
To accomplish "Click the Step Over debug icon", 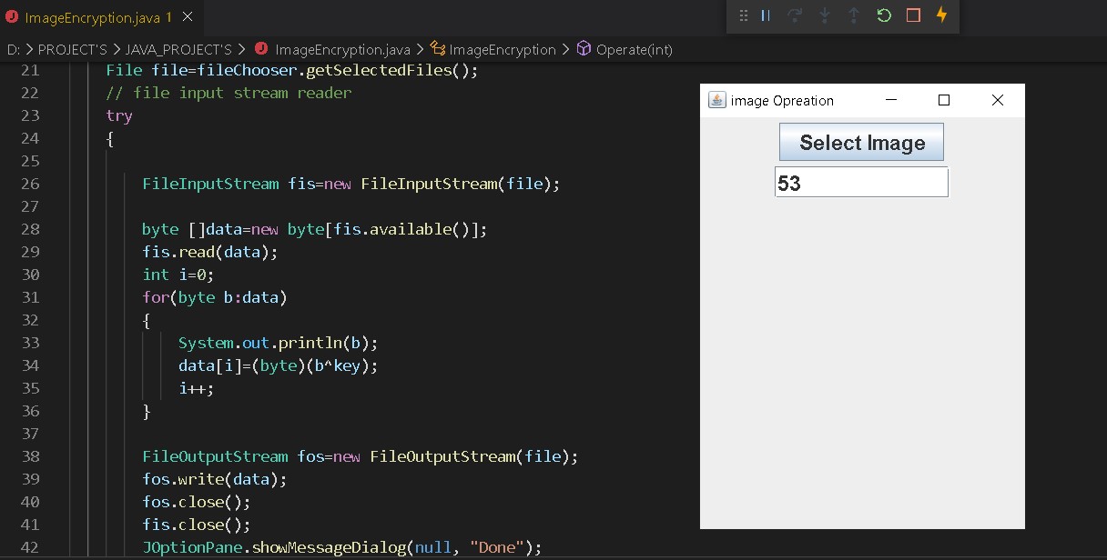I will click(795, 15).
